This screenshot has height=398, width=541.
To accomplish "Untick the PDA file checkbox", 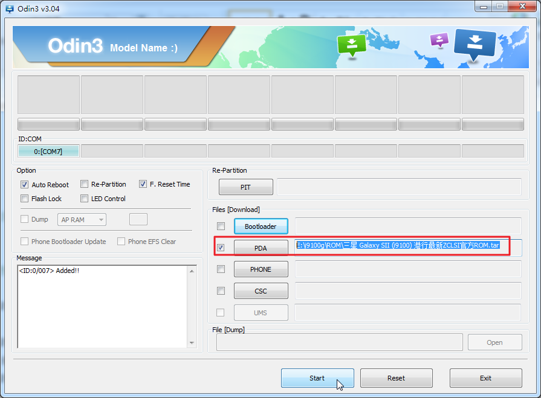I will (221, 248).
